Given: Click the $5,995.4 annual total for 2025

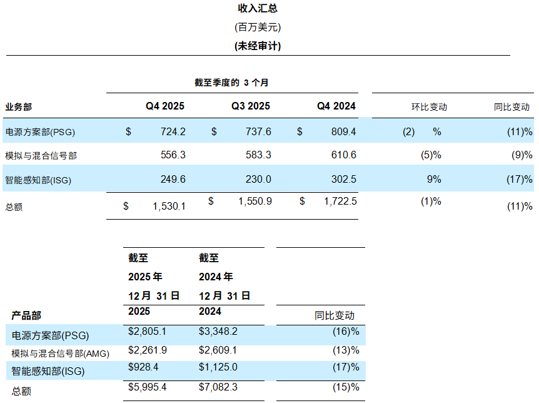Looking at the screenshot, I should point(148,387).
